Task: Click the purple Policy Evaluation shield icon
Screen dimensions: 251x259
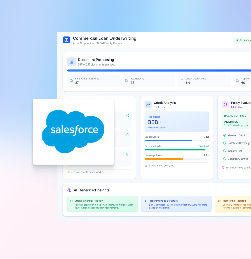Action: coord(225,104)
